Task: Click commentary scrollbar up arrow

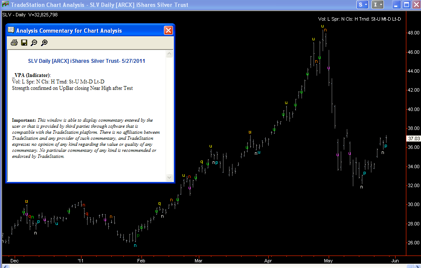Action: (169, 54)
